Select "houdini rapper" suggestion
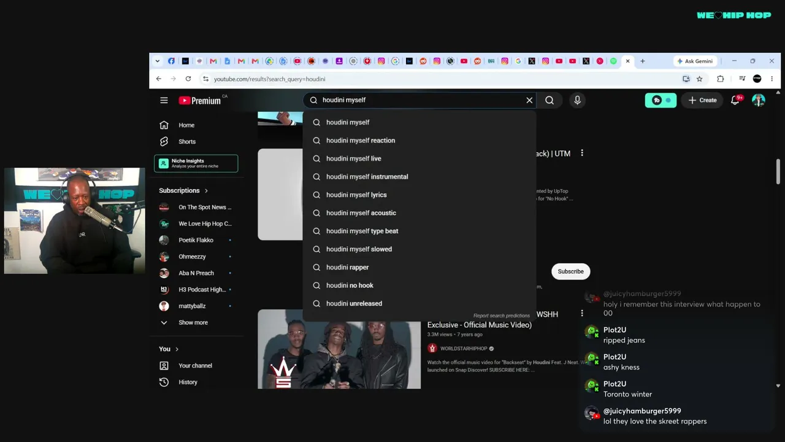Screen dimensions: 785x442 point(419,268)
